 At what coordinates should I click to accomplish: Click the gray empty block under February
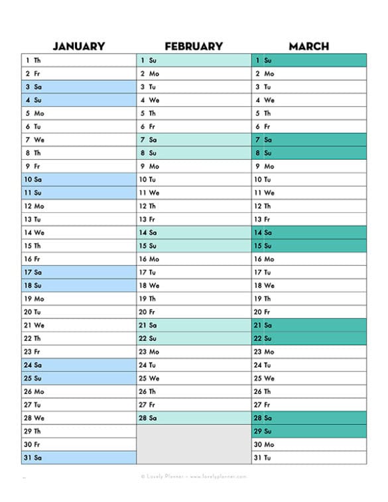coord(194,444)
